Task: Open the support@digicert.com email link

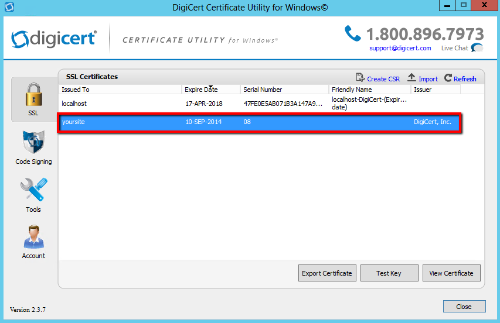Action: click(x=400, y=48)
